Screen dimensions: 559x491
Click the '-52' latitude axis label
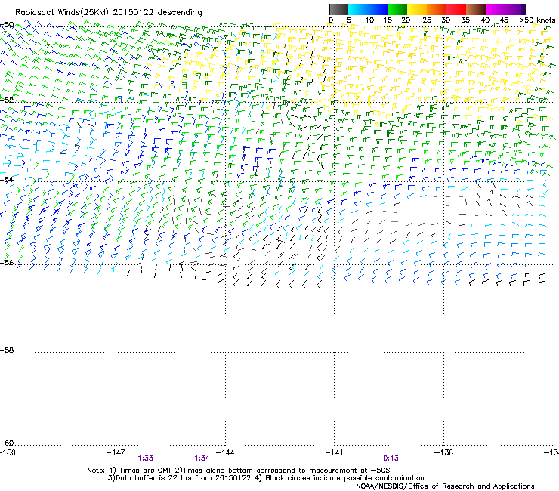(x=7, y=100)
